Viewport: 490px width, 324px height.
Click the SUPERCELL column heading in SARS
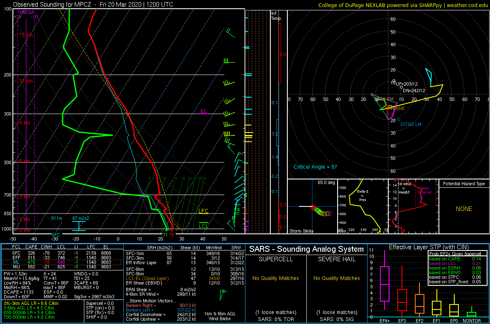[276, 260]
